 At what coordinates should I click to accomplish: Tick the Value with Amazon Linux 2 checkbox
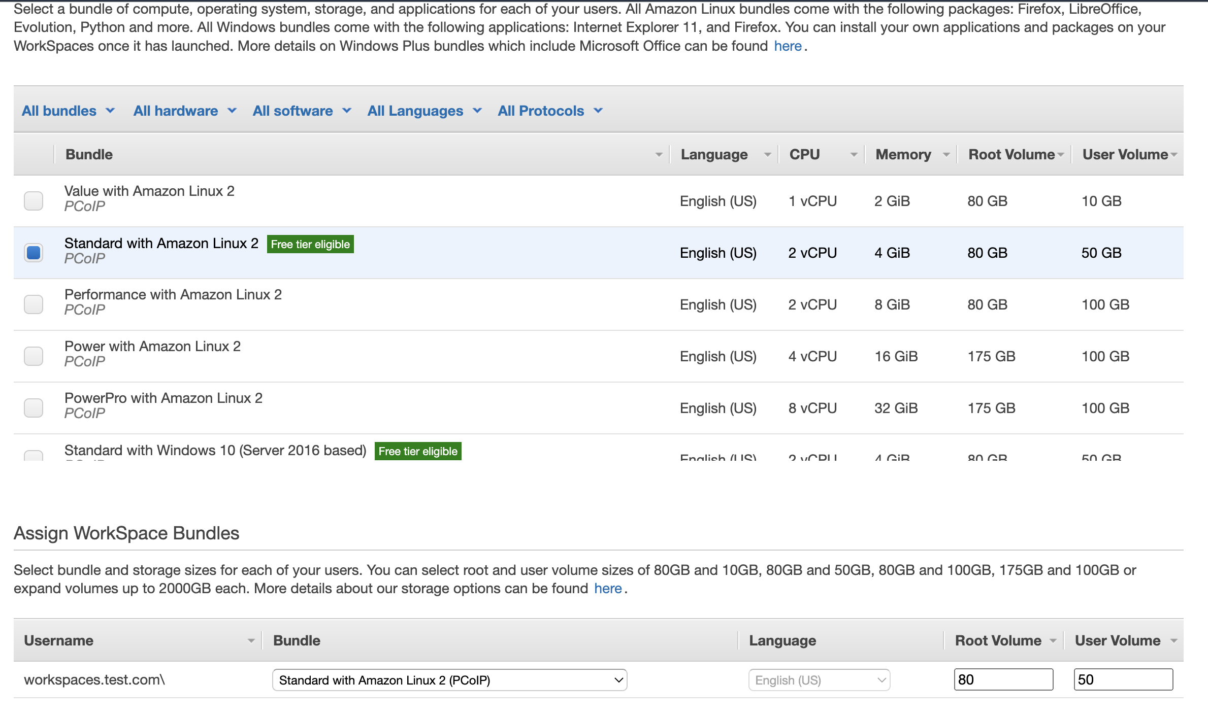pyautogui.click(x=34, y=201)
